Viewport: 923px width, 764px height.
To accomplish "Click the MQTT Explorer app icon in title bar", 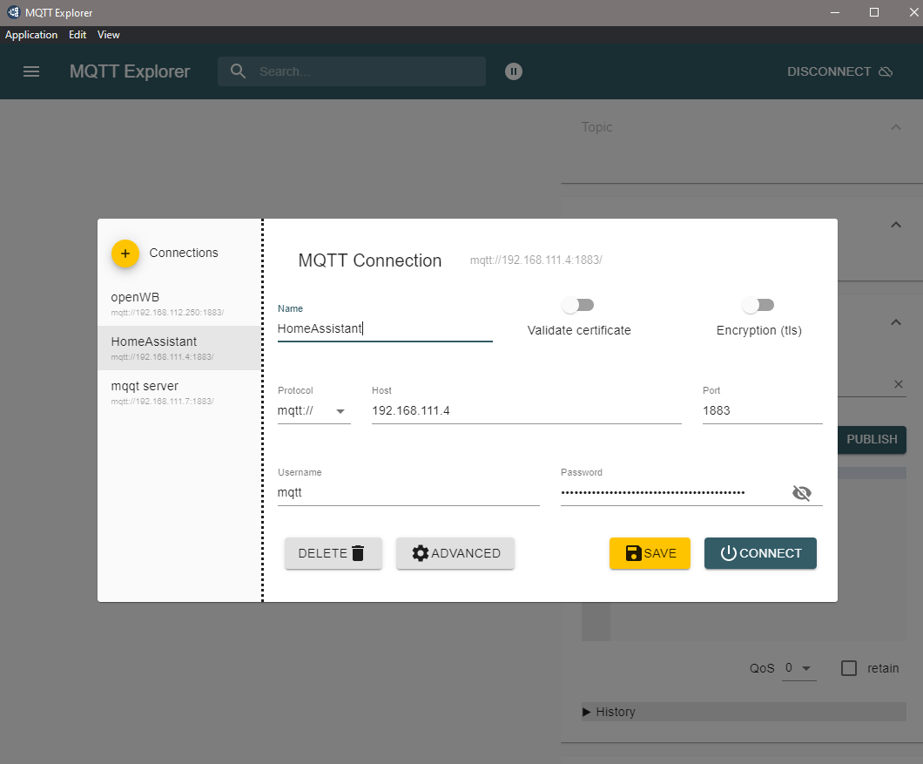I will coord(14,12).
